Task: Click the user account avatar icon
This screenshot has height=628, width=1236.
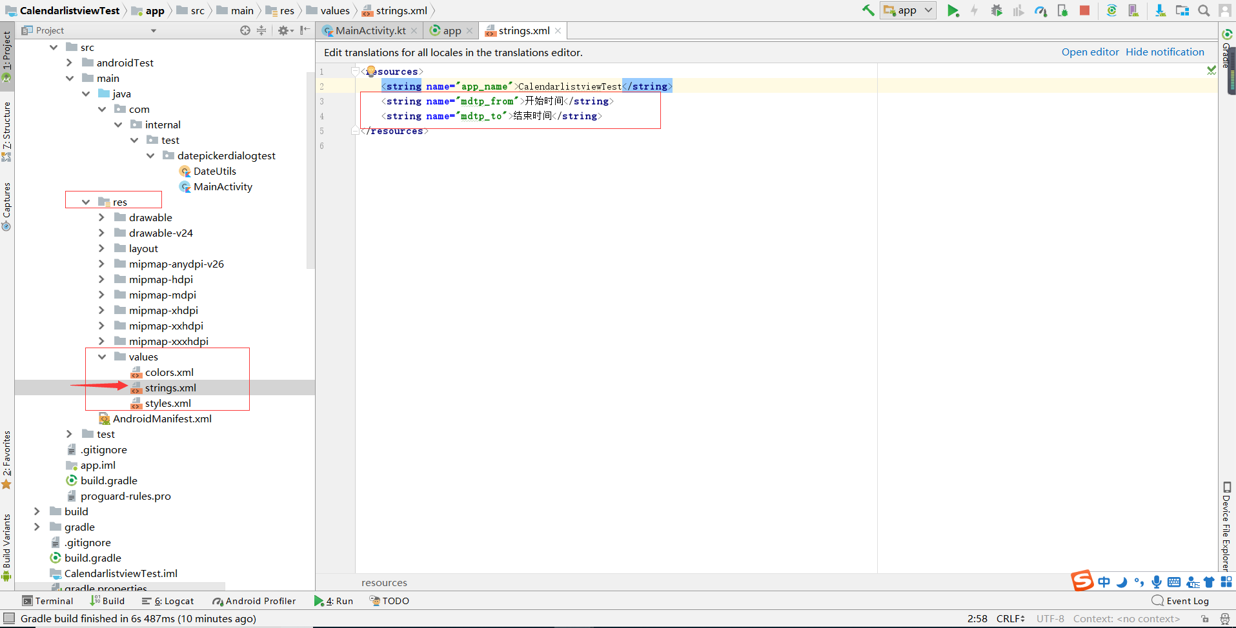Action: [1224, 10]
